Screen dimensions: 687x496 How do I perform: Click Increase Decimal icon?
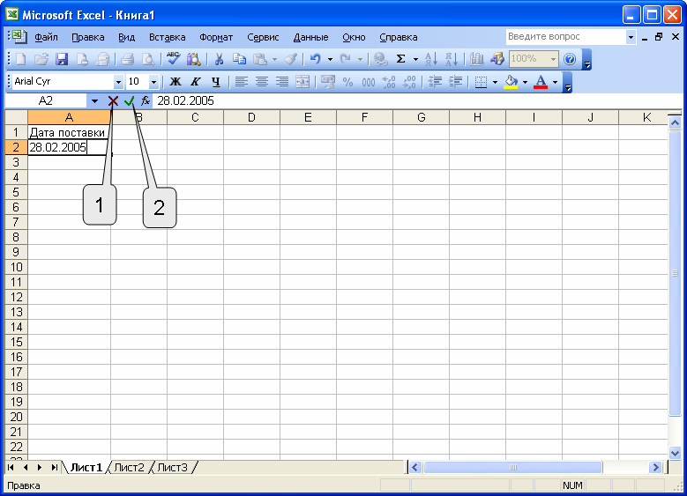pyautogui.click(x=389, y=82)
